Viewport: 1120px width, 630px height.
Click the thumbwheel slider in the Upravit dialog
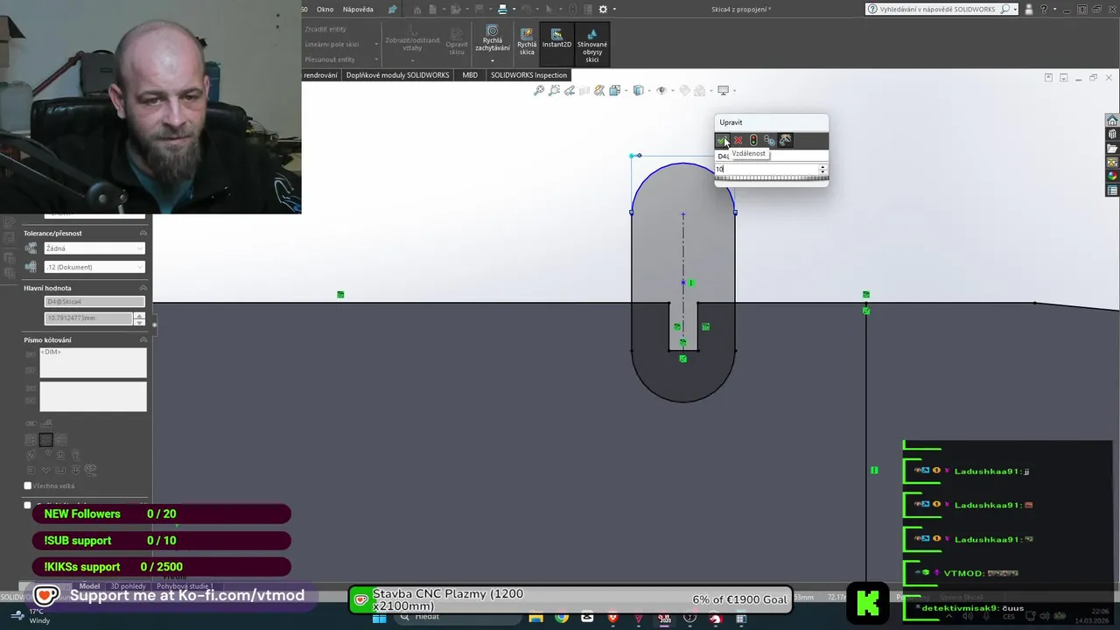[771, 178]
